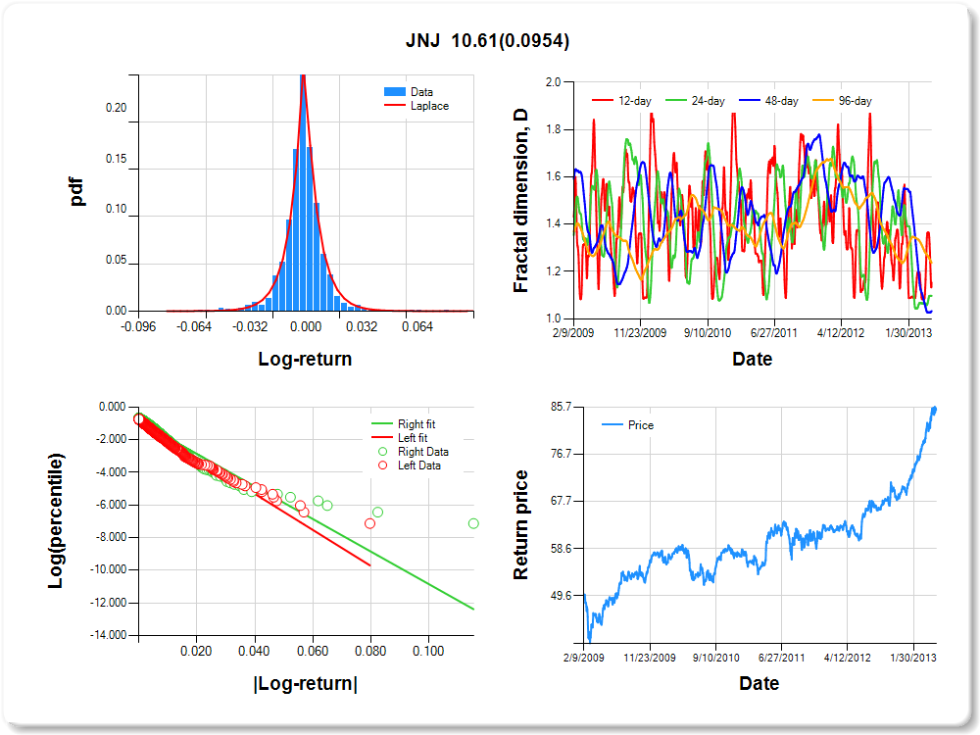
Task: Click the |Log-return| axis title
Action: point(305,683)
